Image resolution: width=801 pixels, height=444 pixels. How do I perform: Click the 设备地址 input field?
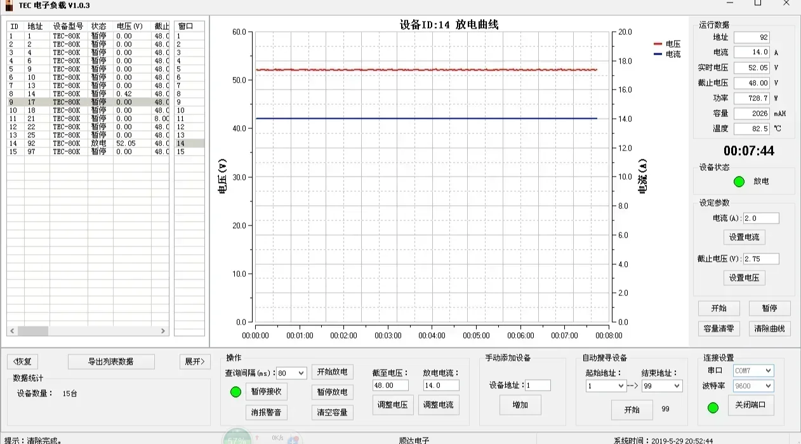click(x=538, y=386)
